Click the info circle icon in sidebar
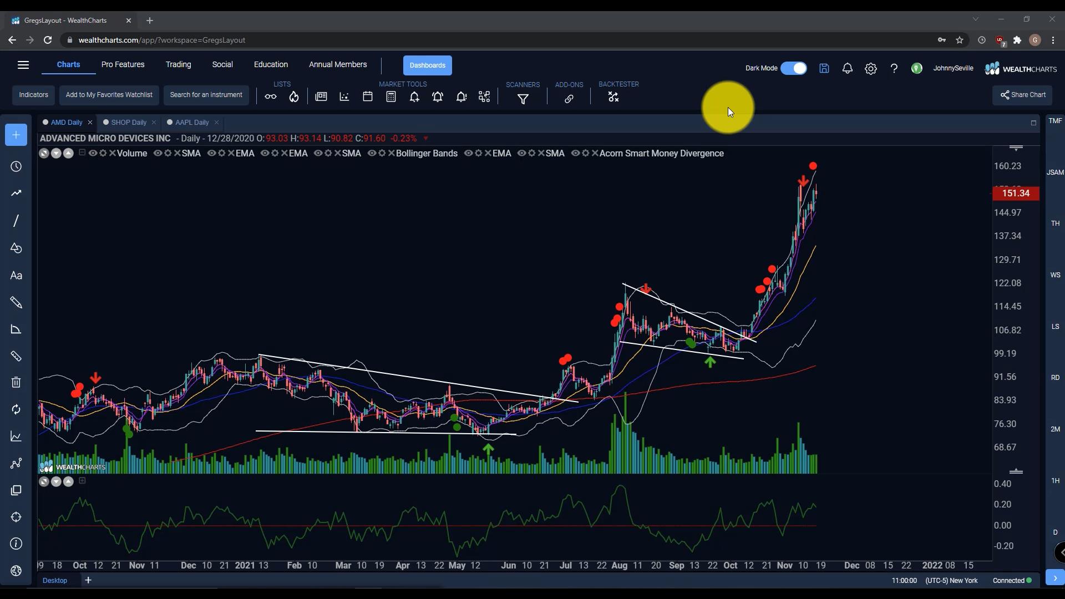 click(x=16, y=544)
